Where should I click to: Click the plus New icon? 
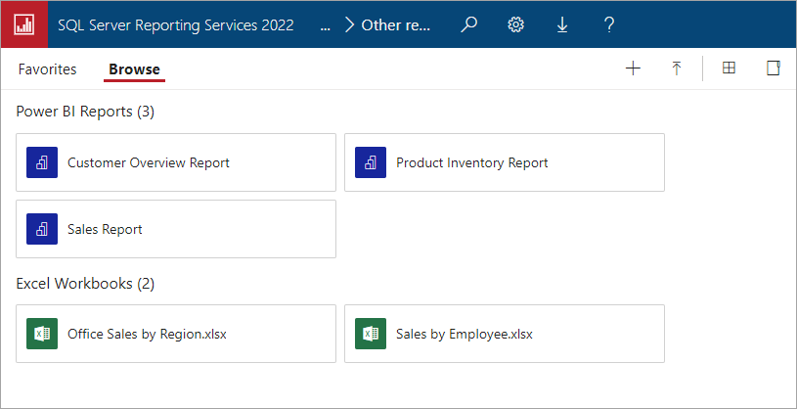(x=633, y=68)
